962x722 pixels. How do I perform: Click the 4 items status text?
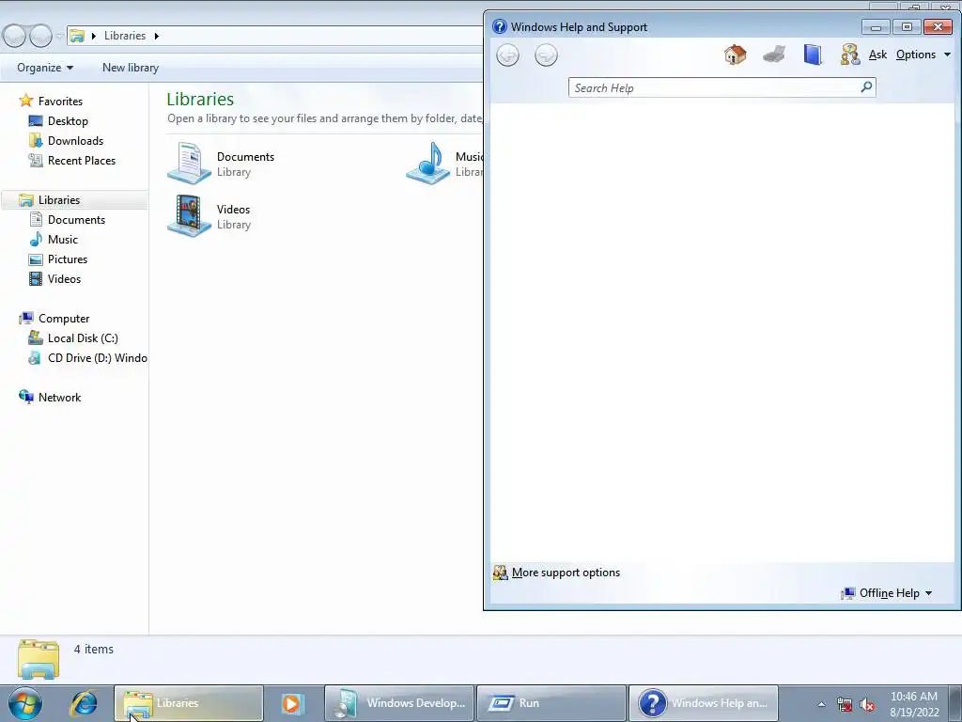pos(93,649)
